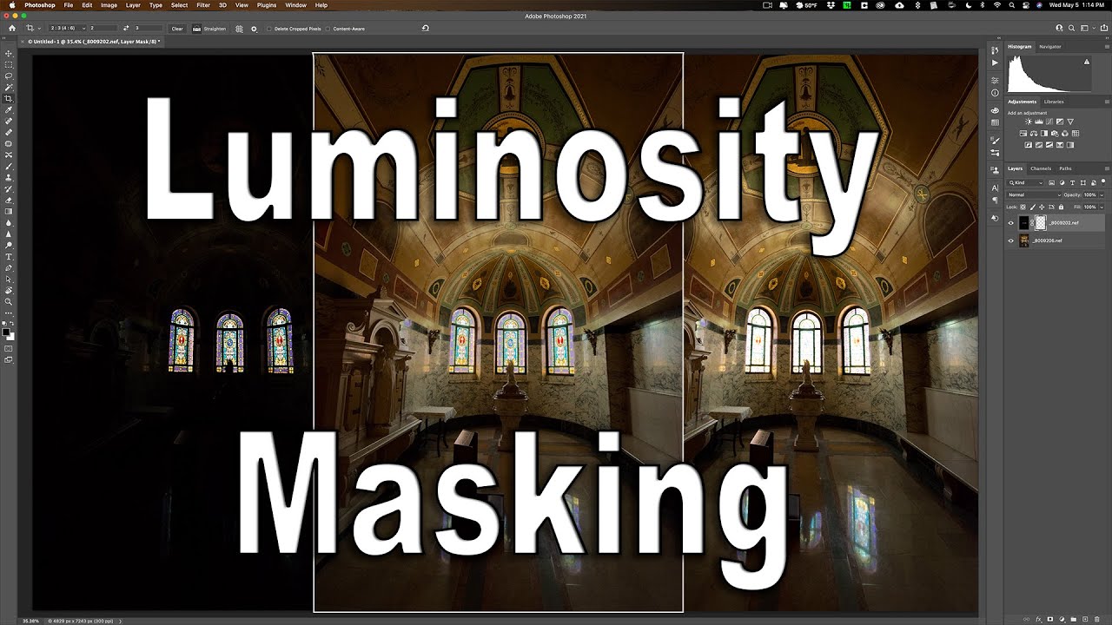Image resolution: width=1112 pixels, height=625 pixels.
Task: Enable Delete Cropped Pixels checkbox
Action: pyautogui.click(x=269, y=29)
